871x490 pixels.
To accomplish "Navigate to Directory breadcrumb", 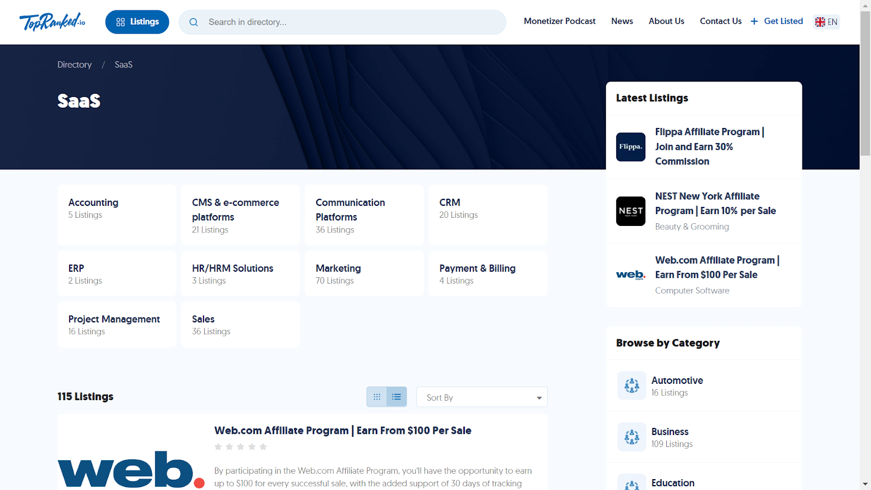I will tap(75, 64).
